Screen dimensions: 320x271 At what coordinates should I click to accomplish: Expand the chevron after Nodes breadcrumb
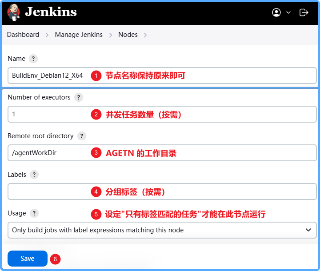click(x=145, y=35)
